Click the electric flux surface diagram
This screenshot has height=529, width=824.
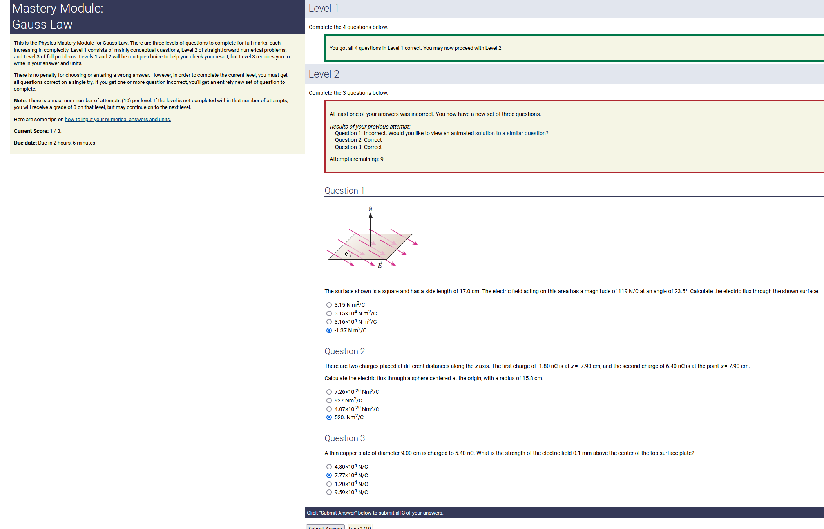(x=372, y=238)
